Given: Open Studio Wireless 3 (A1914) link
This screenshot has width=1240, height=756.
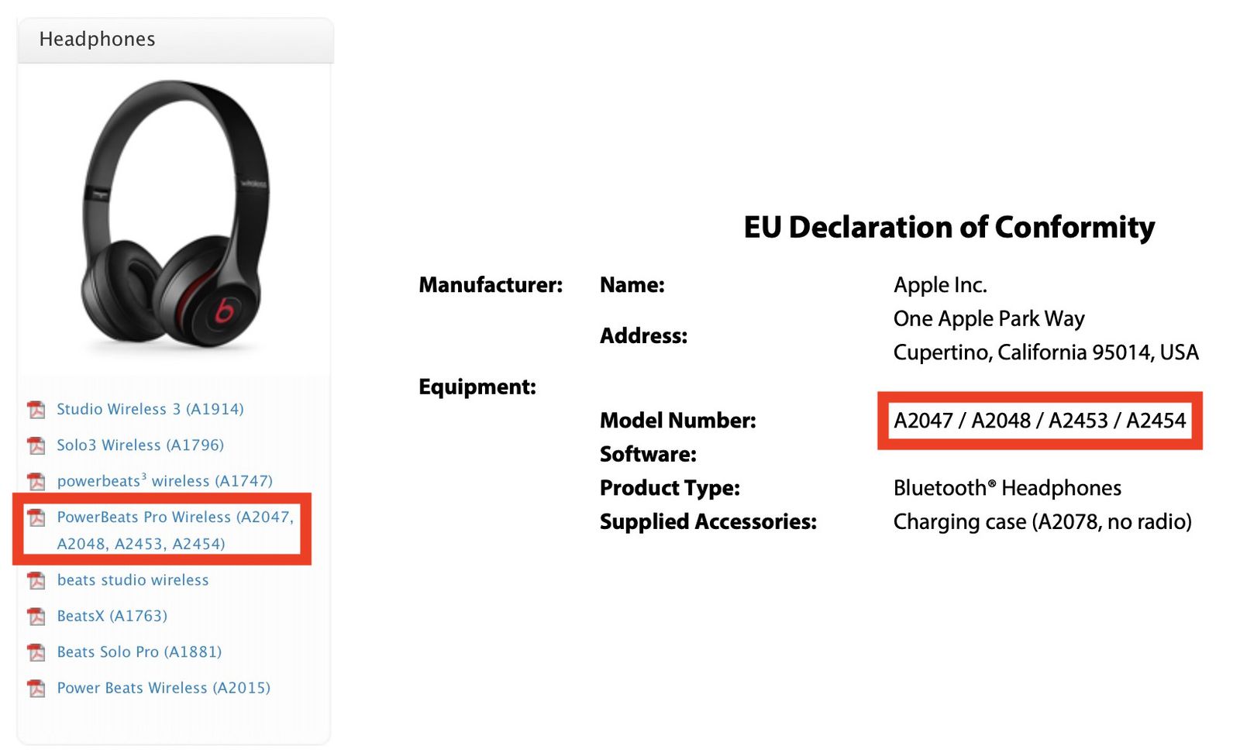Looking at the screenshot, I should 150,409.
